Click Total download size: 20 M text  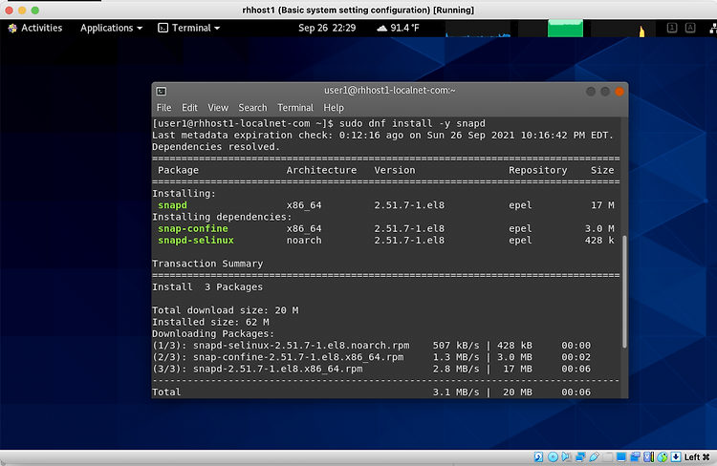coord(225,310)
